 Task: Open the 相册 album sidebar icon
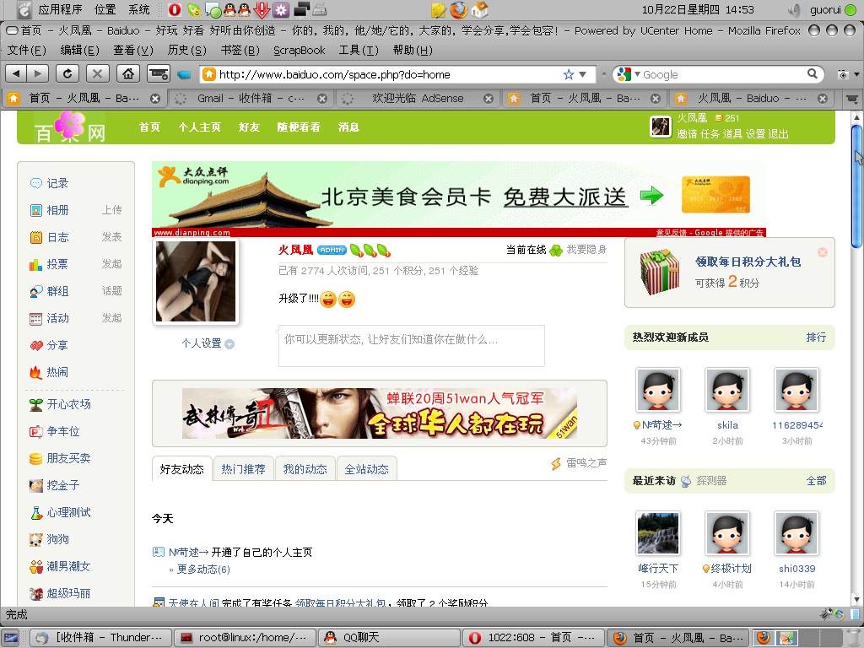[35, 210]
